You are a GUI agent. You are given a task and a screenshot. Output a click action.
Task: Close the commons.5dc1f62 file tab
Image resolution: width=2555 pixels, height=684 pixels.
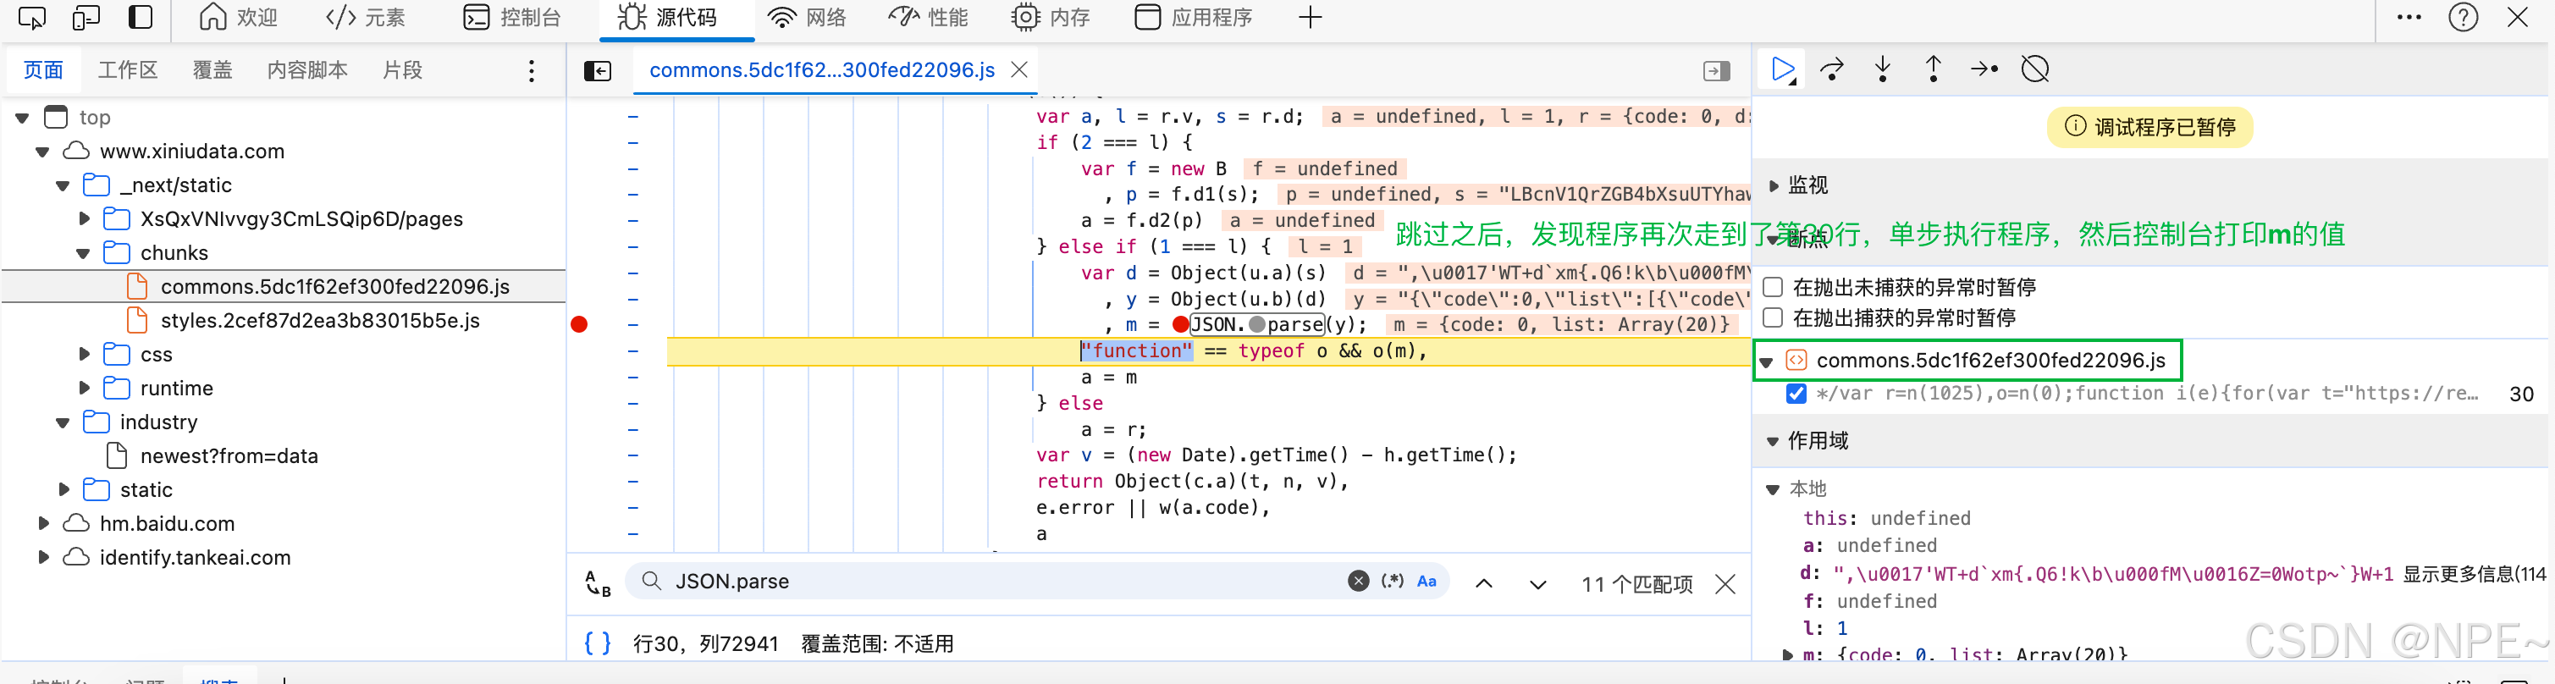(1018, 69)
